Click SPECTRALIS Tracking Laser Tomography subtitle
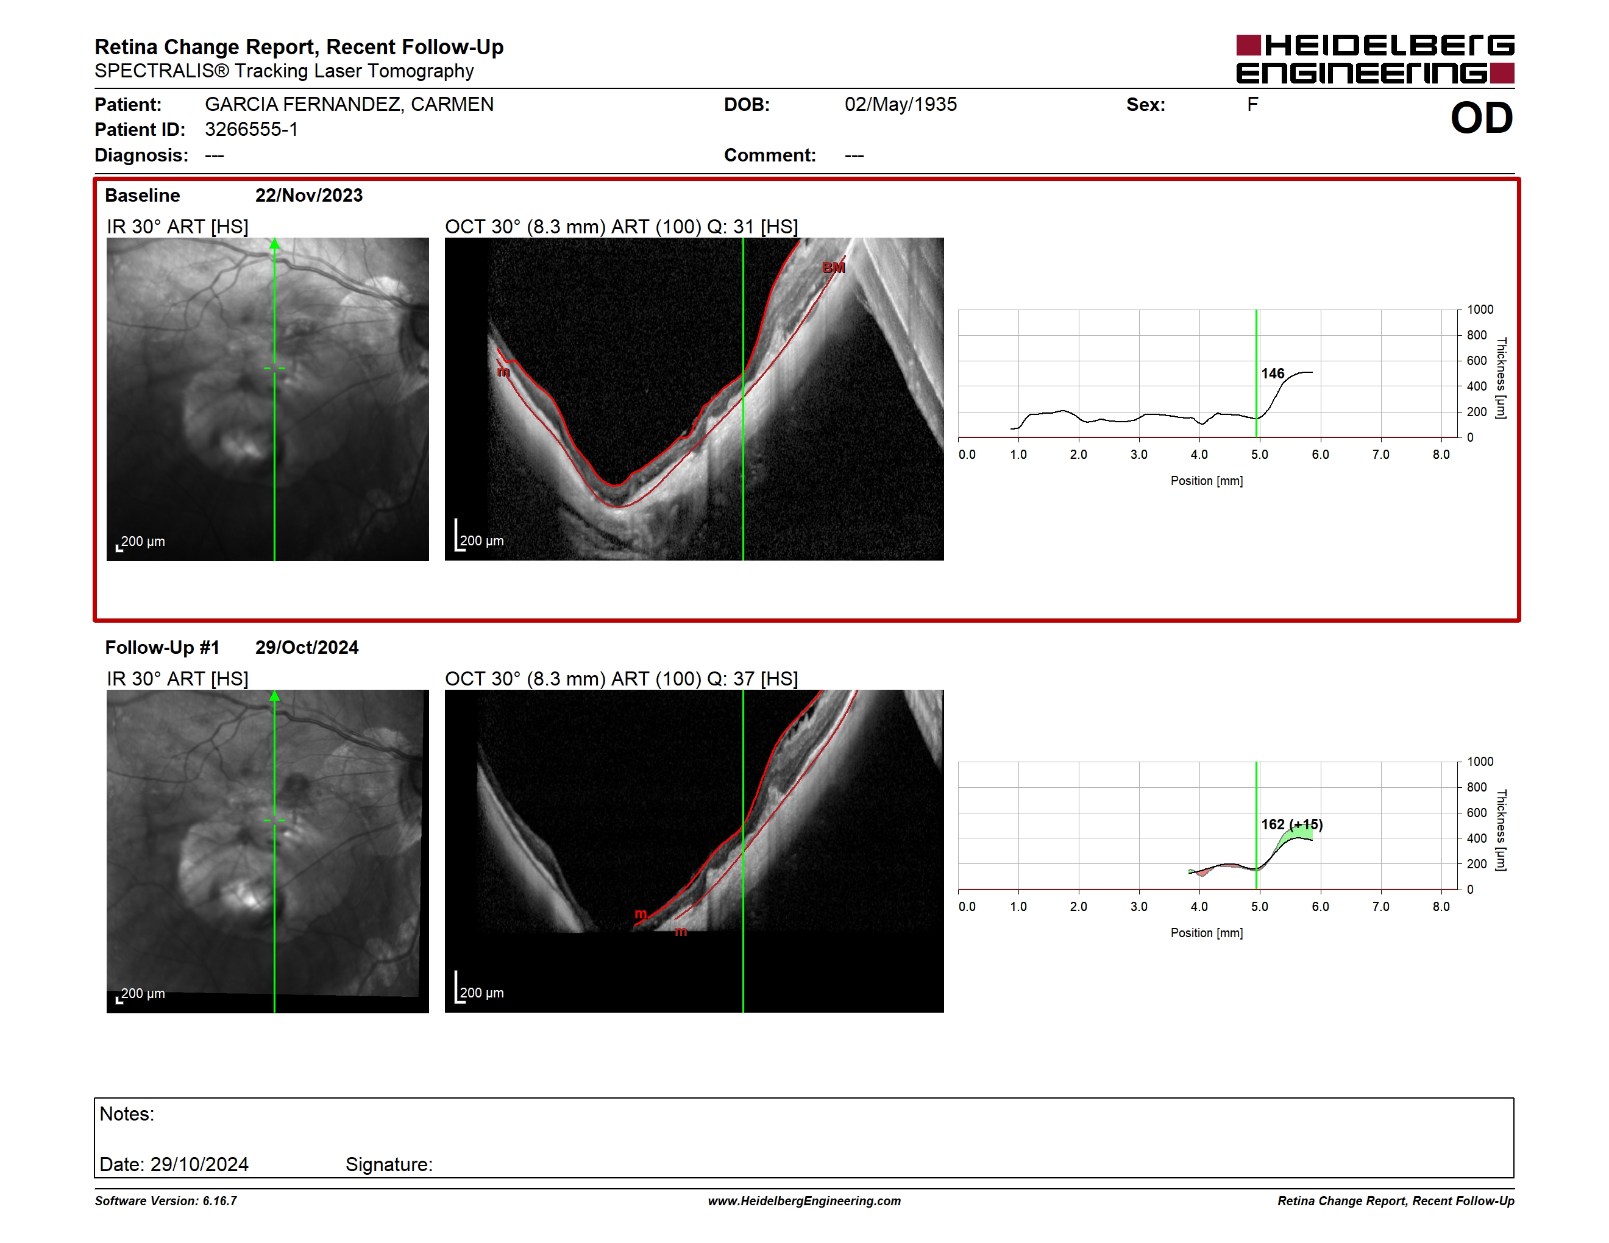The height and width of the screenshot is (1243, 1609). click(283, 71)
